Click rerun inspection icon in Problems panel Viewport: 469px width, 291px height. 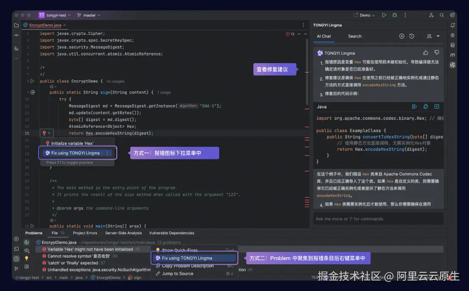pyautogui.click(x=27, y=242)
